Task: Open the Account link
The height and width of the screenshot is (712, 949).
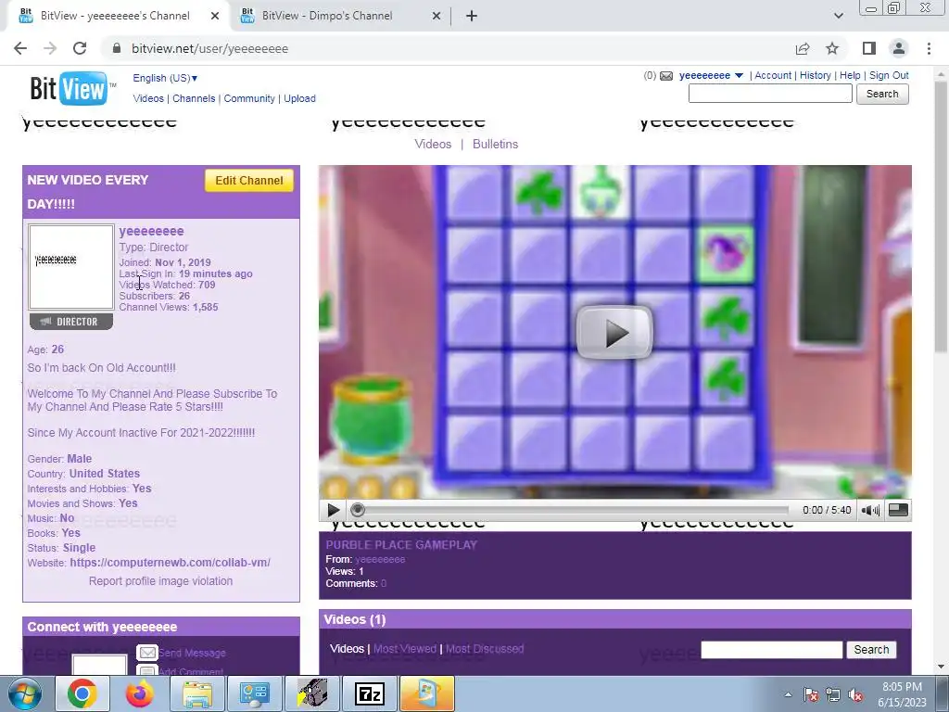Action: click(773, 76)
